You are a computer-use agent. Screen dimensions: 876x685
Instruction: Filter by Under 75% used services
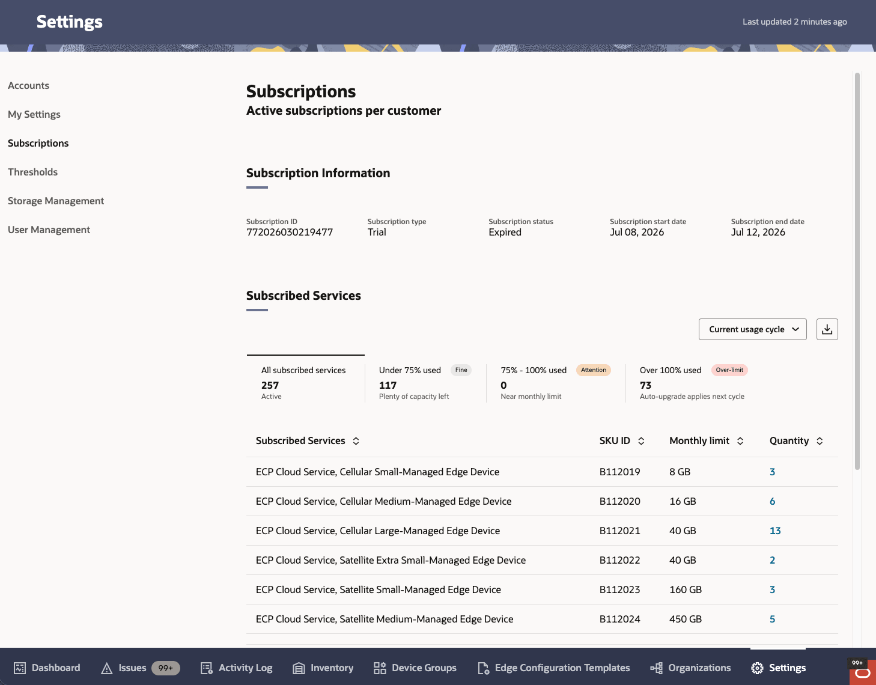425,382
